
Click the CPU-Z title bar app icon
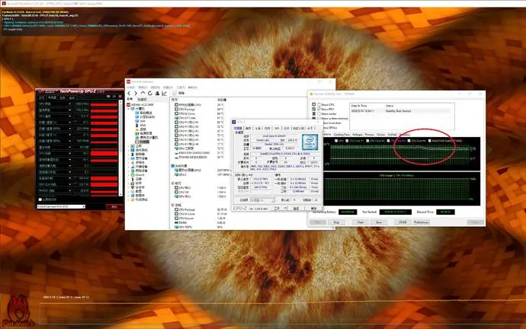tap(234, 122)
